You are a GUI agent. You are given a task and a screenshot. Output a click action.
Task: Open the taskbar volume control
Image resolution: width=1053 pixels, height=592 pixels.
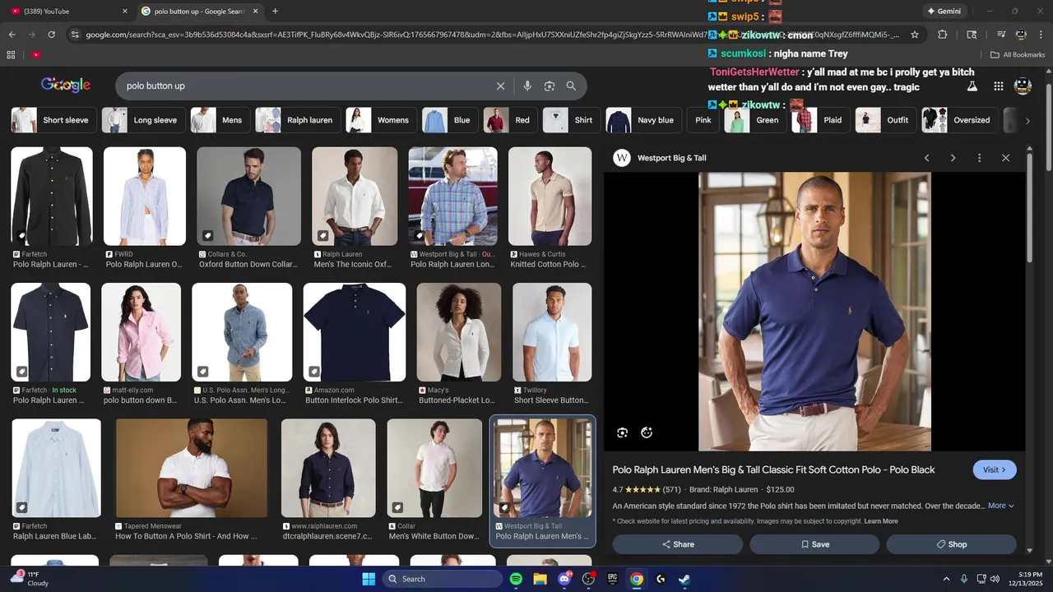point(995,579)
